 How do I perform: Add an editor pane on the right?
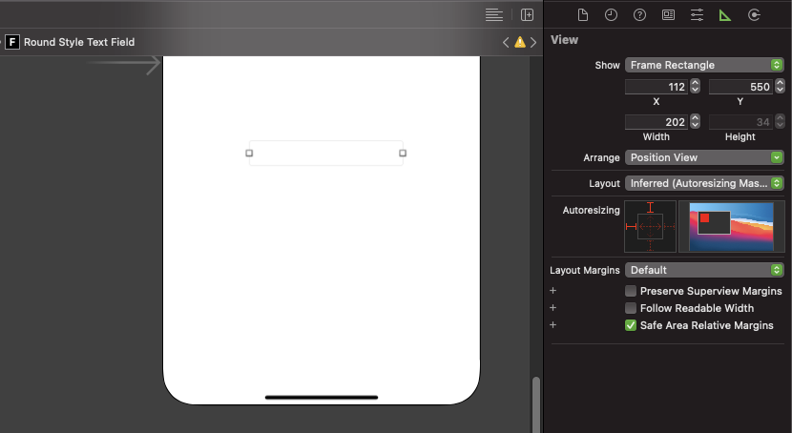point(527,15)
